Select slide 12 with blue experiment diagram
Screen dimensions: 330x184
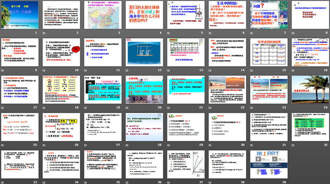pyautogui.click(x=144, y=52)
